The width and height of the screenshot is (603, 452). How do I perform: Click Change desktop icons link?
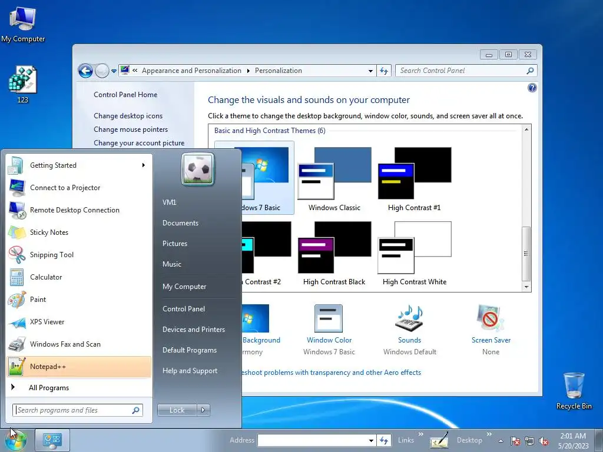click(128, 116)
